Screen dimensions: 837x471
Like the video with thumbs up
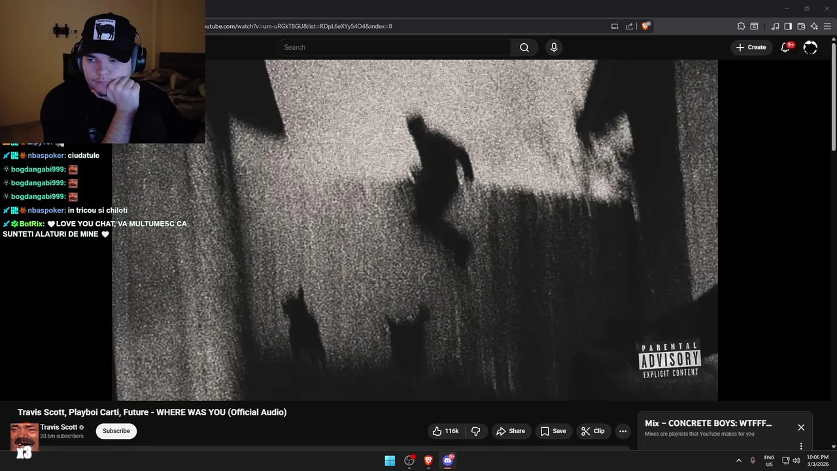pyautogui.click(x=445, y=431)
